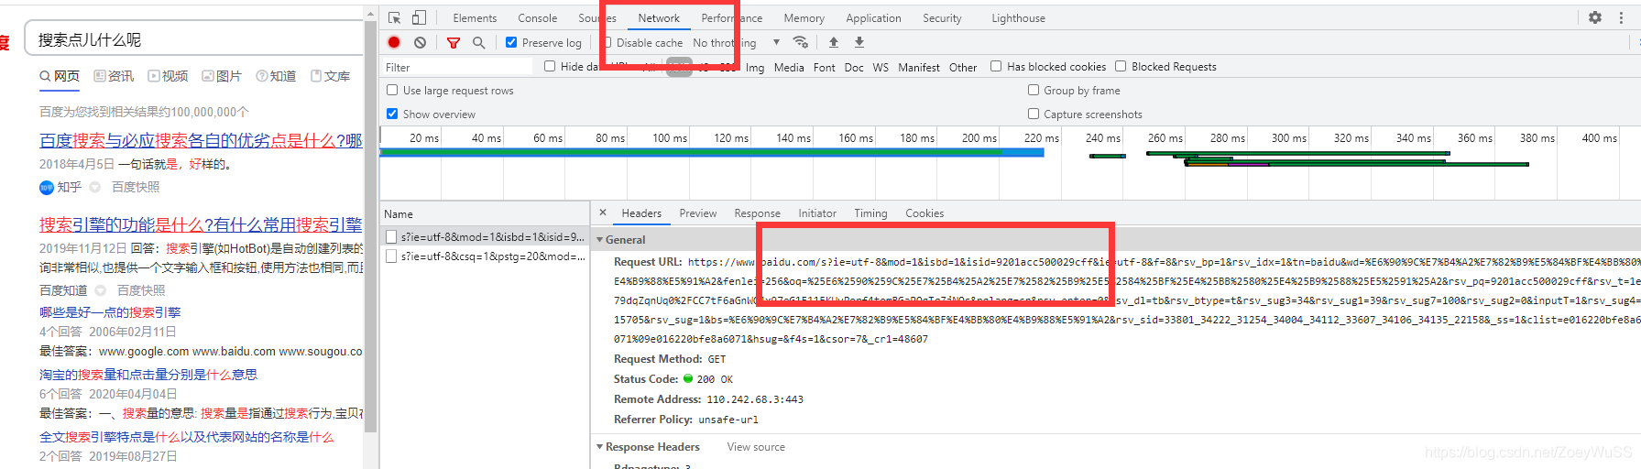Filter requests by Manifest type
Screen dimensions: 1641x469
pyautogui.click(x=919, y=67)
